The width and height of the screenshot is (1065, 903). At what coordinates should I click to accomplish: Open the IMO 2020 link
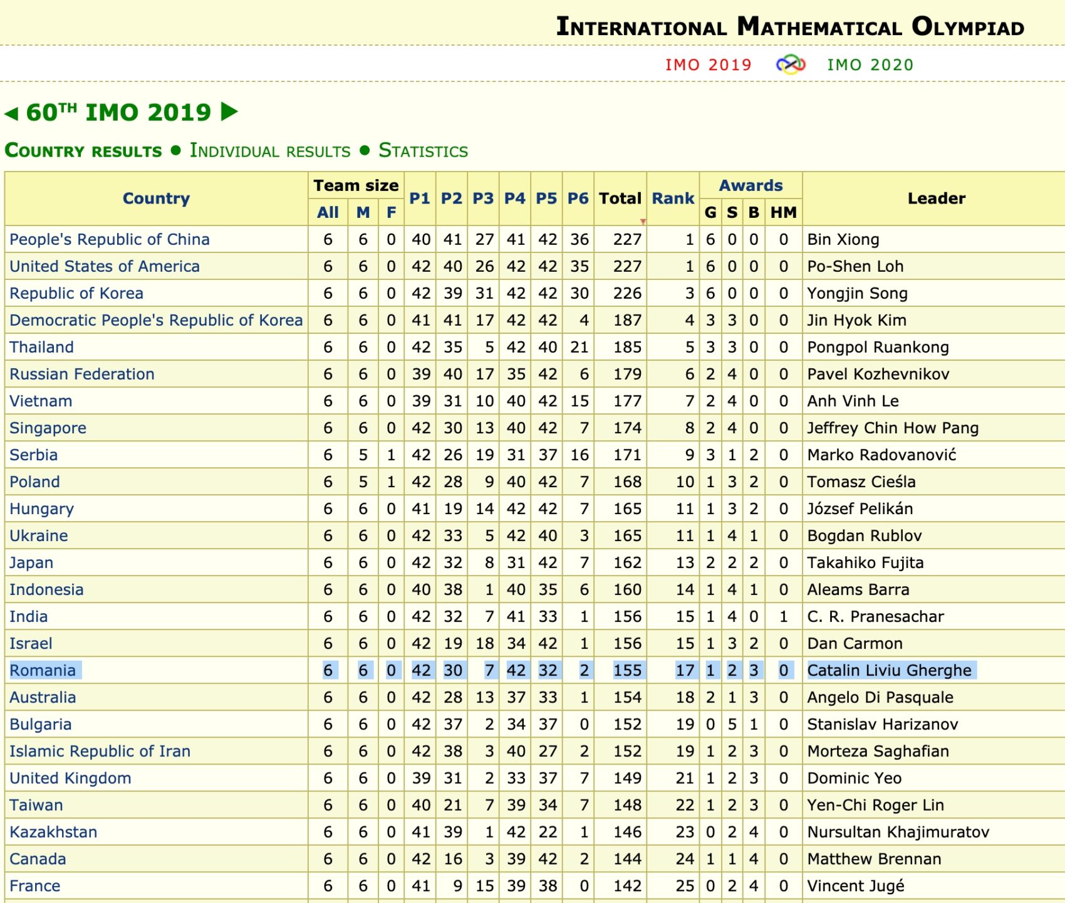(x=870, y=64)
